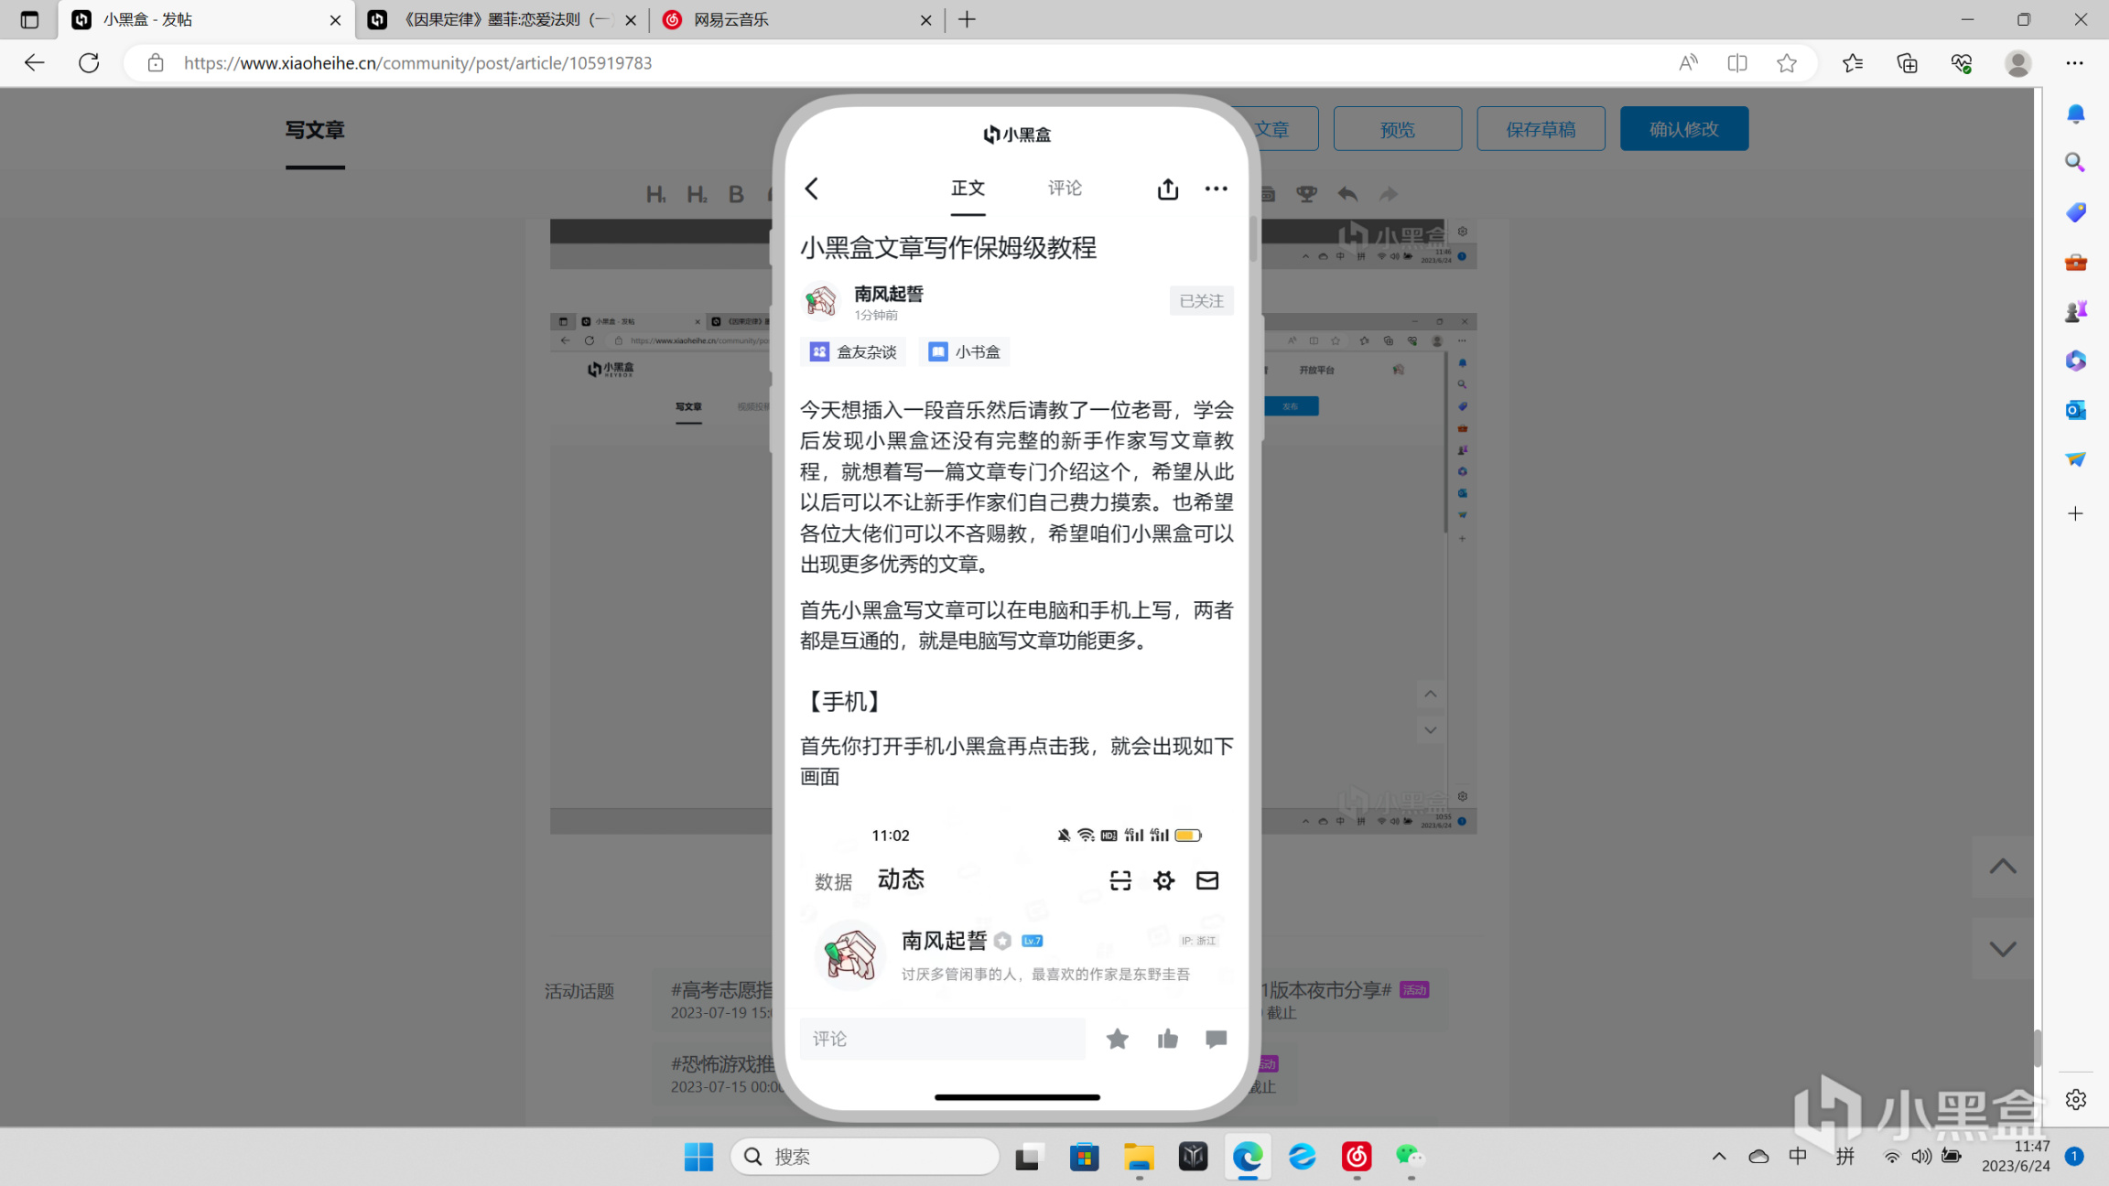Open comments via the speech bubble icon
Image resolution: width=2109 pixels, height=1186 pixels.
point(1216,1039)
